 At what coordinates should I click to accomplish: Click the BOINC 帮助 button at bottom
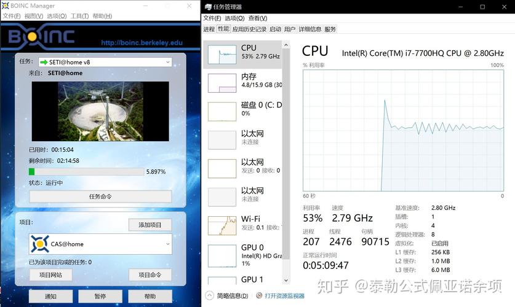click(x=150, y=296)
